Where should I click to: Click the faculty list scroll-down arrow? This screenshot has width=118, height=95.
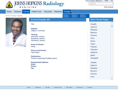tap(112, 78)
